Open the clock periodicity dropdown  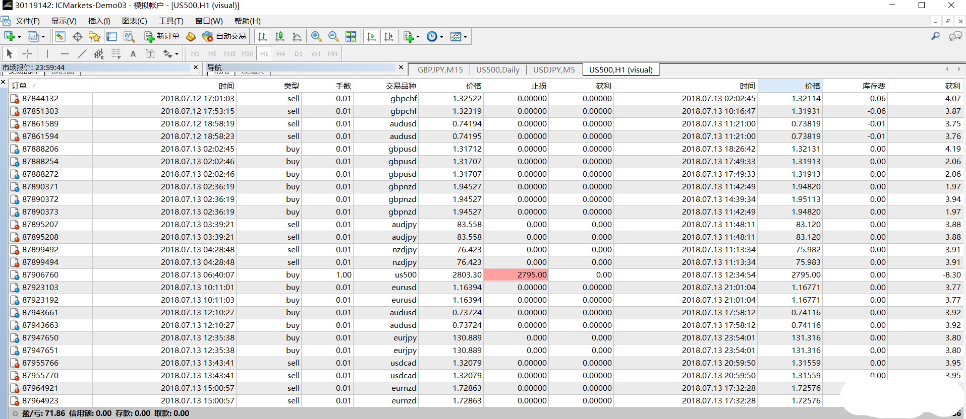click(441, 37)
